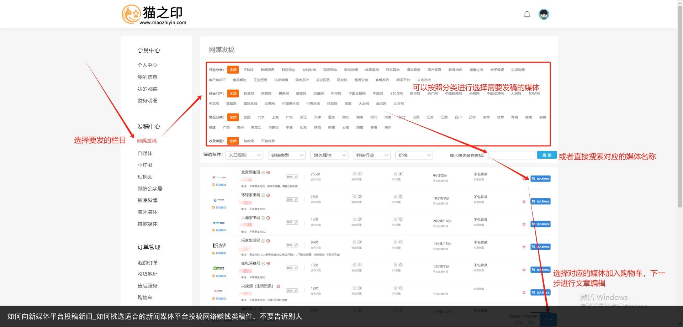Open the 链接类型 dropdown

point(287,155)
